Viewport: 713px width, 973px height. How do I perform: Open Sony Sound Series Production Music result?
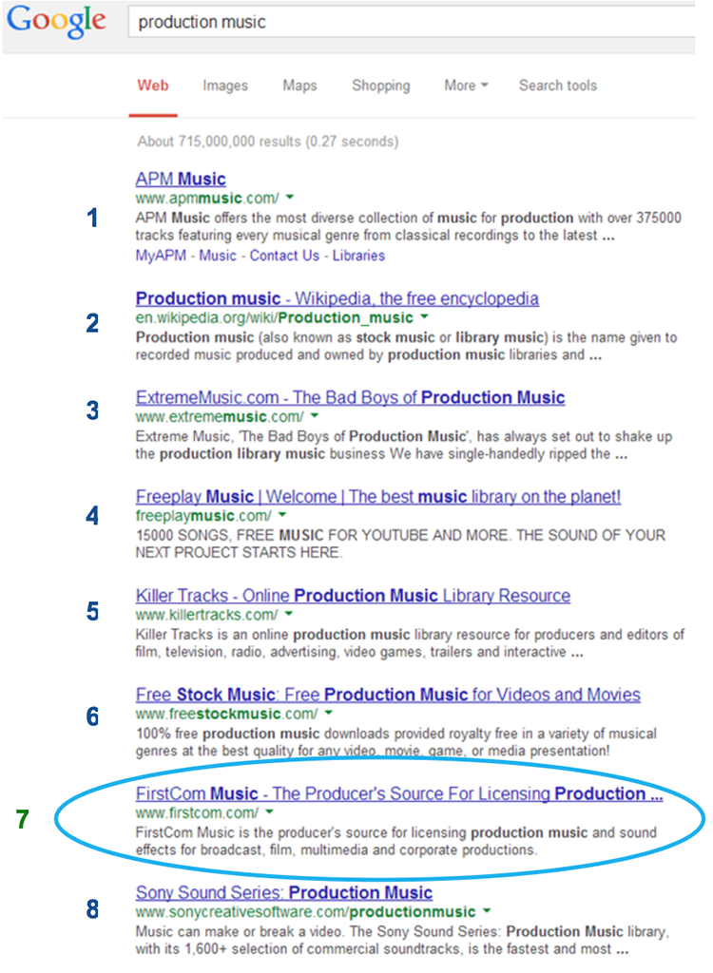[x=284, y=892]
